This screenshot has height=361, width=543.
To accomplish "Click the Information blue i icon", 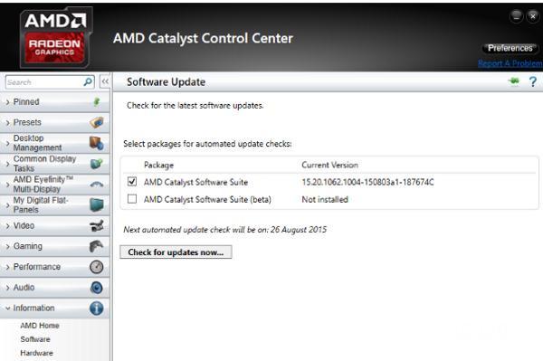I will coord(96,308).
